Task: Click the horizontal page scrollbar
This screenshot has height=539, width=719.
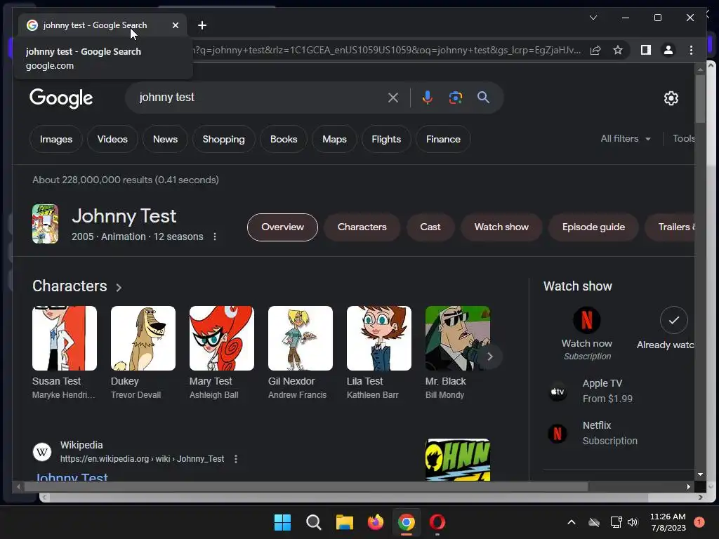Action: coord(306,486)
